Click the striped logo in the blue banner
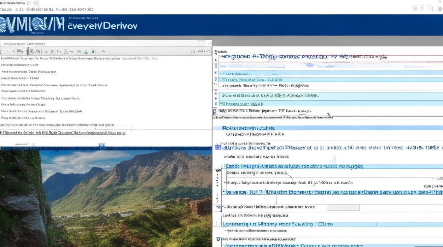Screen dimensions: 443x247 pos(32,25)
